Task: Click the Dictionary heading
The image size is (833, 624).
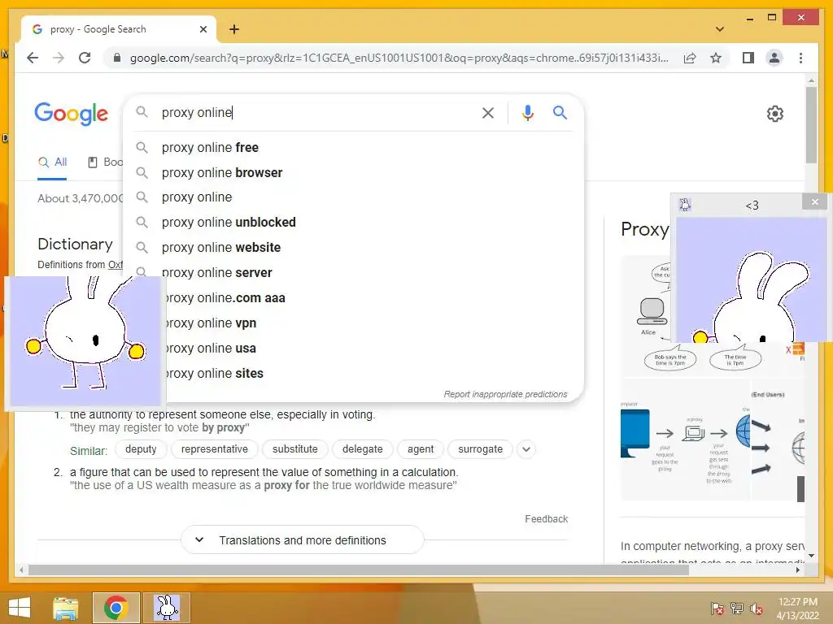Action: (x=75, y=244)
